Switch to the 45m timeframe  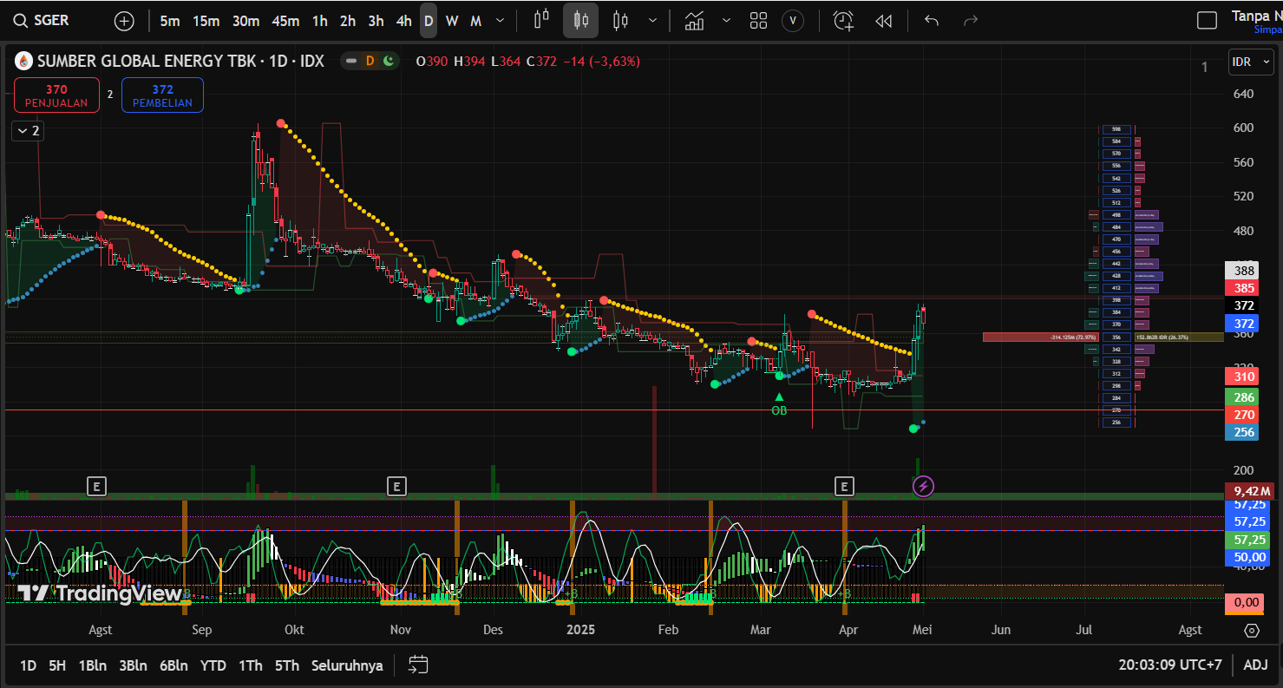(285, 21)
